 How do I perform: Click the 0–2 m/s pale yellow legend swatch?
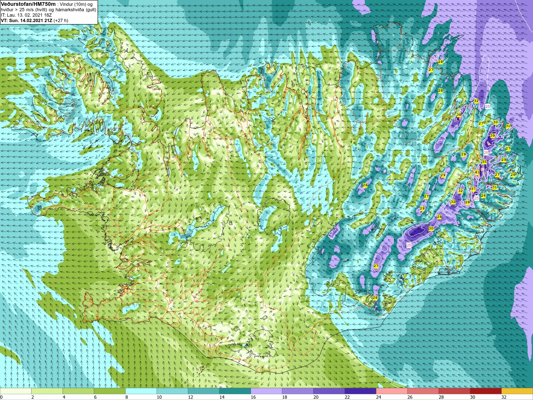coord(16,391)
